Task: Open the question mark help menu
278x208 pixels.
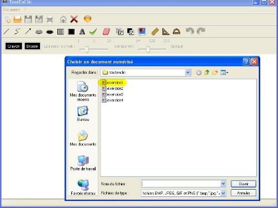Action: pos(25,9)
